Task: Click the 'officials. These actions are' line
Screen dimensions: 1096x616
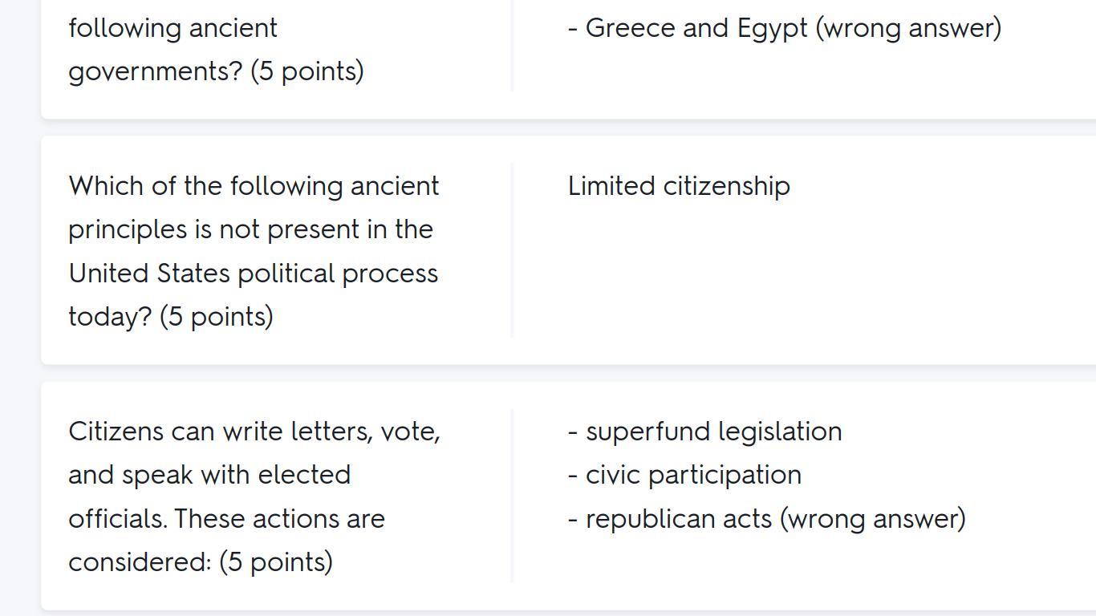Action: pyautogui.click(x=226, y=519)
